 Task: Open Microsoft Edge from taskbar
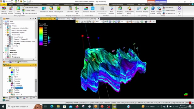click(52, 106)
